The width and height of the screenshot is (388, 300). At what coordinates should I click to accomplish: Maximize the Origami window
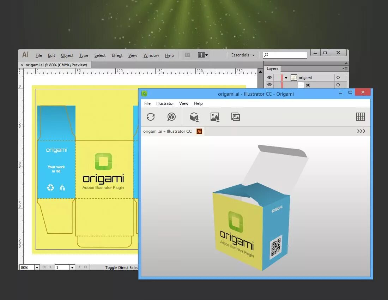click(350, 92)
